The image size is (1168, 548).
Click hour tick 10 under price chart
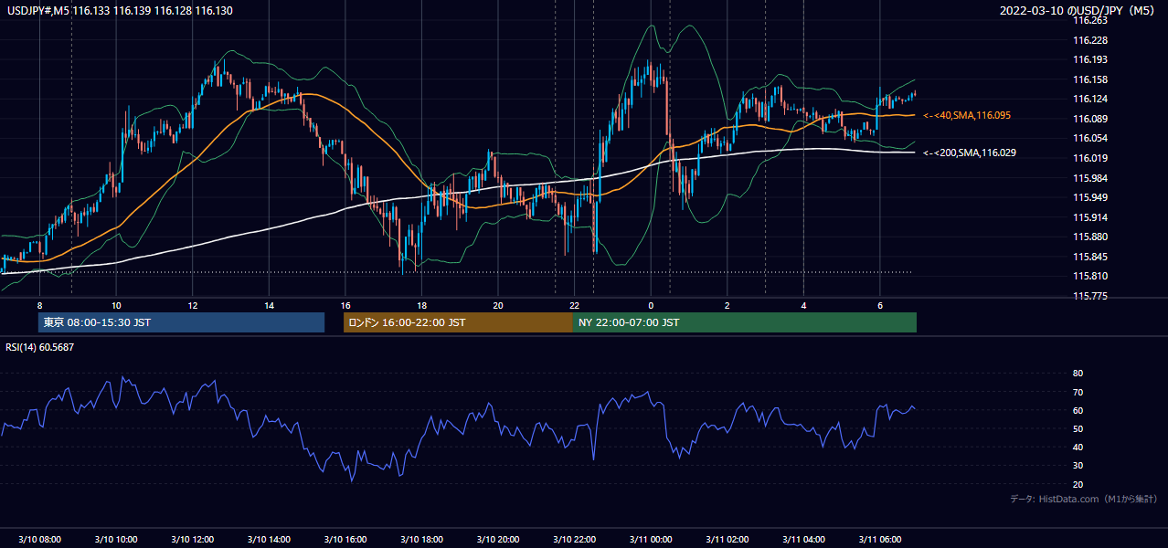pos(116,305)
